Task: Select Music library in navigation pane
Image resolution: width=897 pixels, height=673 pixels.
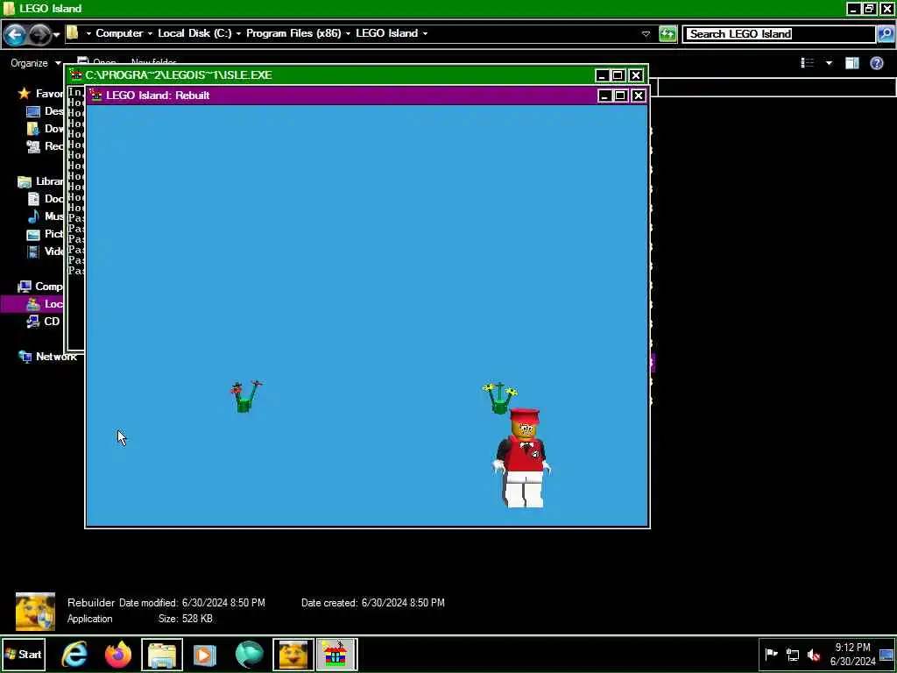Action: tap(46, 216)
